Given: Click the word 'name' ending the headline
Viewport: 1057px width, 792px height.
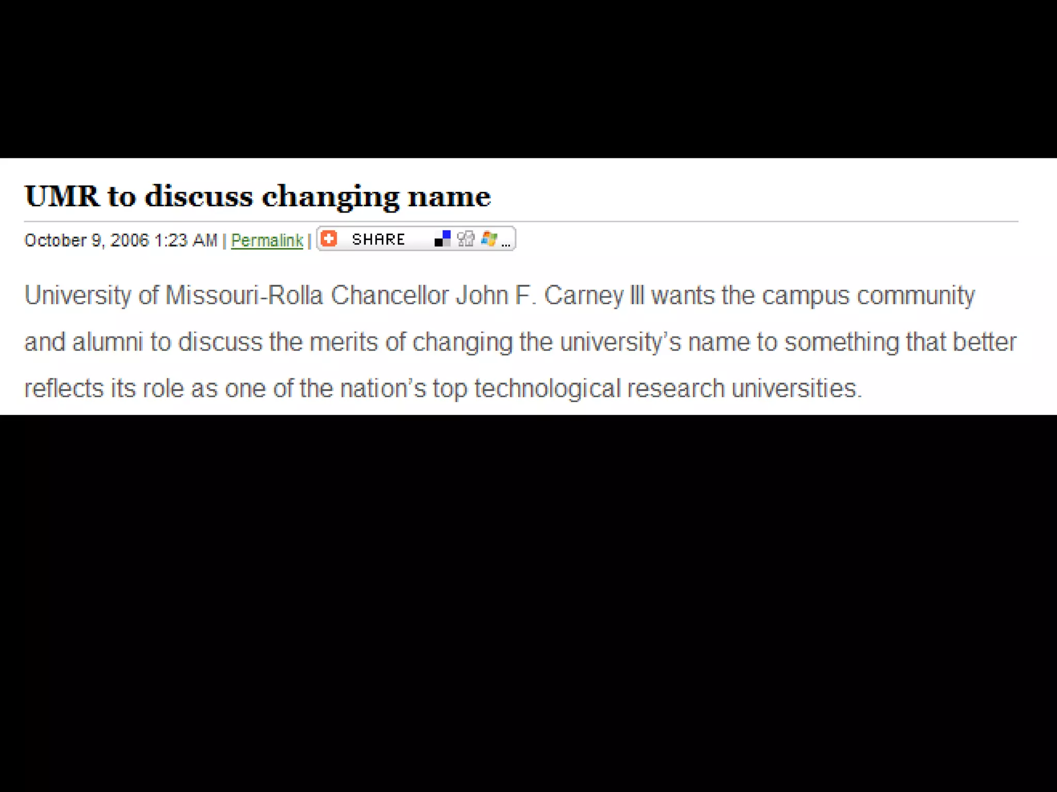Looking at the screenshot, I should (449, 197).
